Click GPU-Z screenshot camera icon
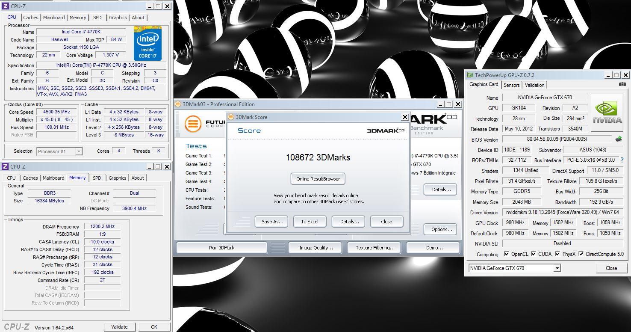This screenshot has height=332, width=631. (622, 84)
